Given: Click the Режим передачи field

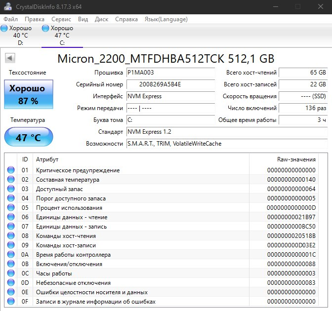Looking at the screenshot, I should click(x=170, y=108).
